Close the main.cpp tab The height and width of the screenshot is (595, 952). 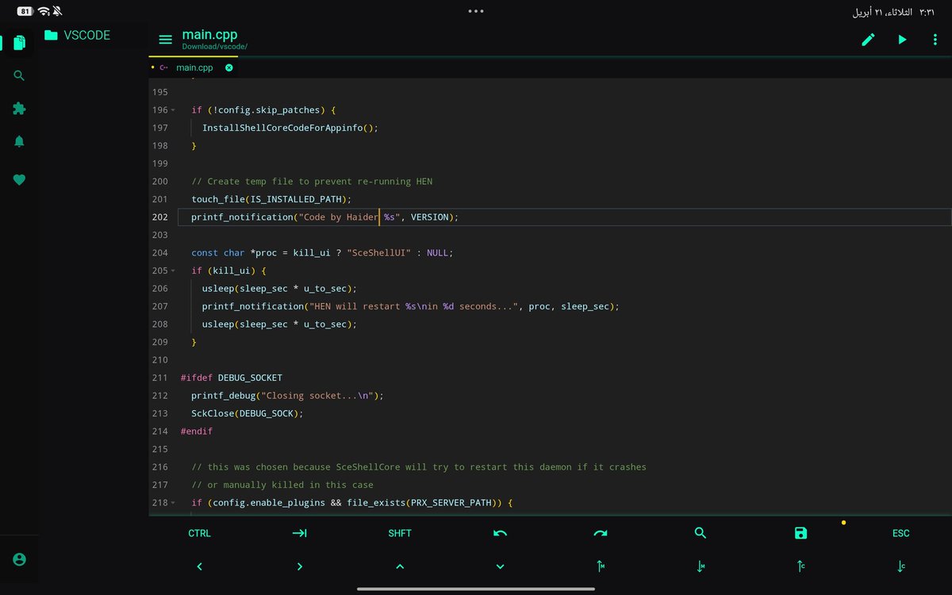229,67
